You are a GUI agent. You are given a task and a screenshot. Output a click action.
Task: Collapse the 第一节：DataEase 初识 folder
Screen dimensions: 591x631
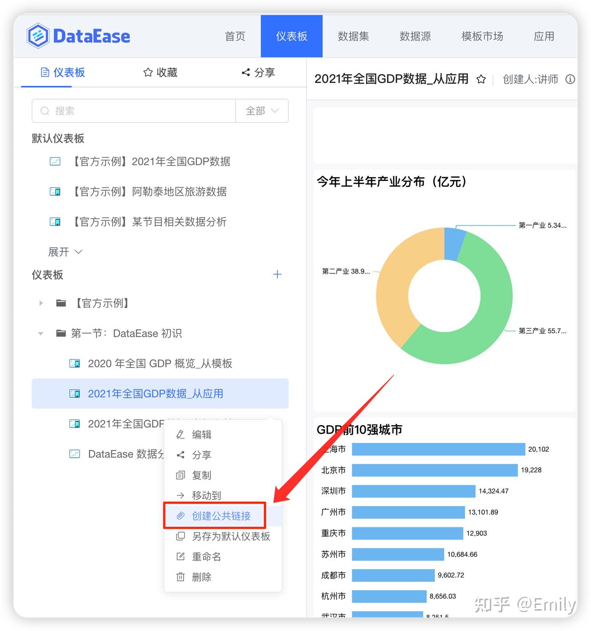click(x=40, y=333)
